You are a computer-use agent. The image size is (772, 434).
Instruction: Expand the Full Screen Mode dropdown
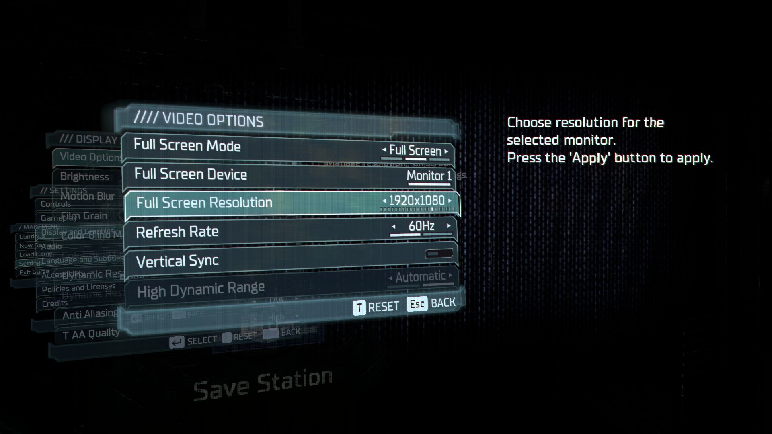[415, 150]
